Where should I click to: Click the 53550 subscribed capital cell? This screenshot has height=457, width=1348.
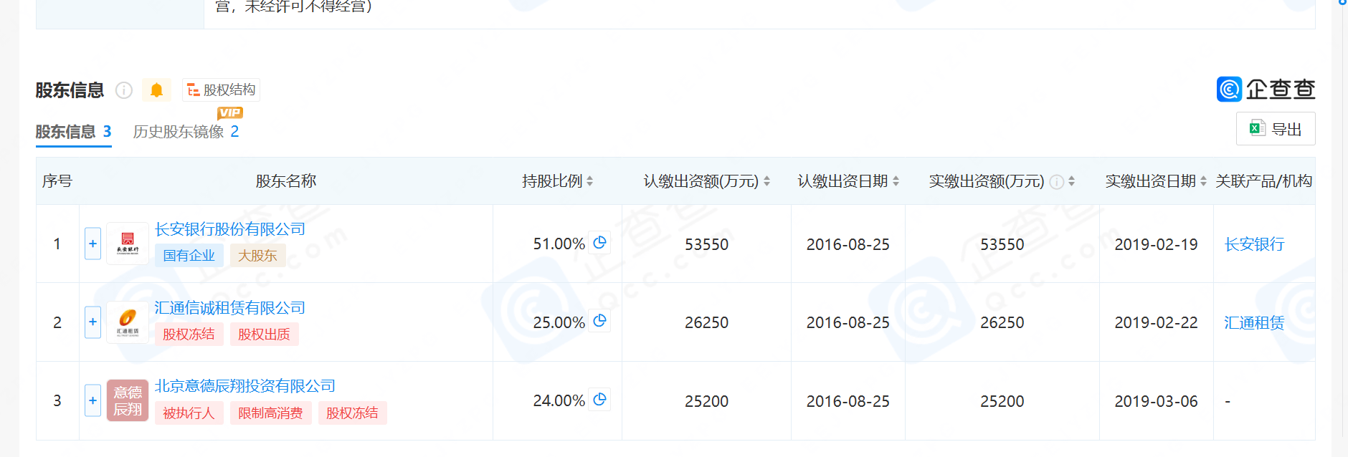click(706, 245)
